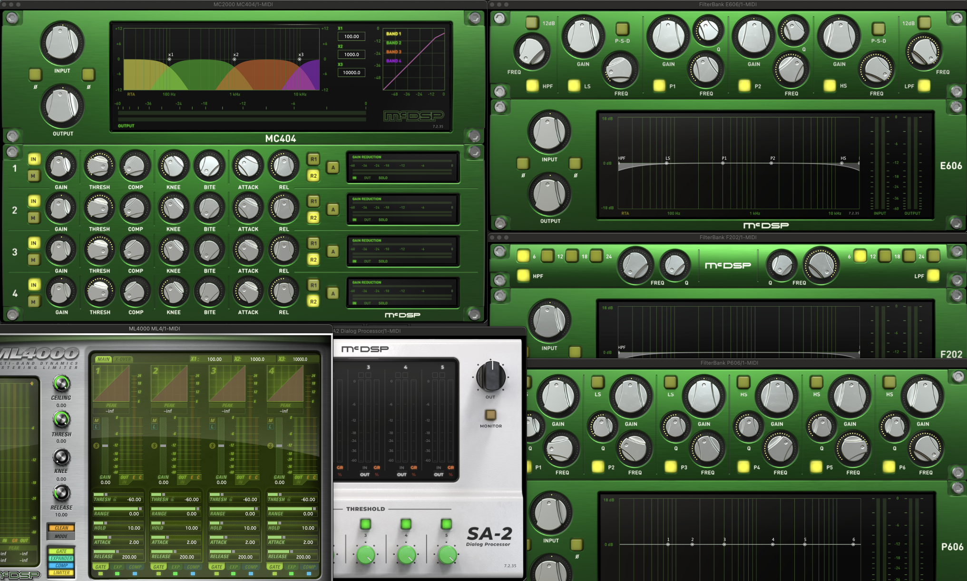Select F202 HPF 12 dB slope button

click(547, 256)
